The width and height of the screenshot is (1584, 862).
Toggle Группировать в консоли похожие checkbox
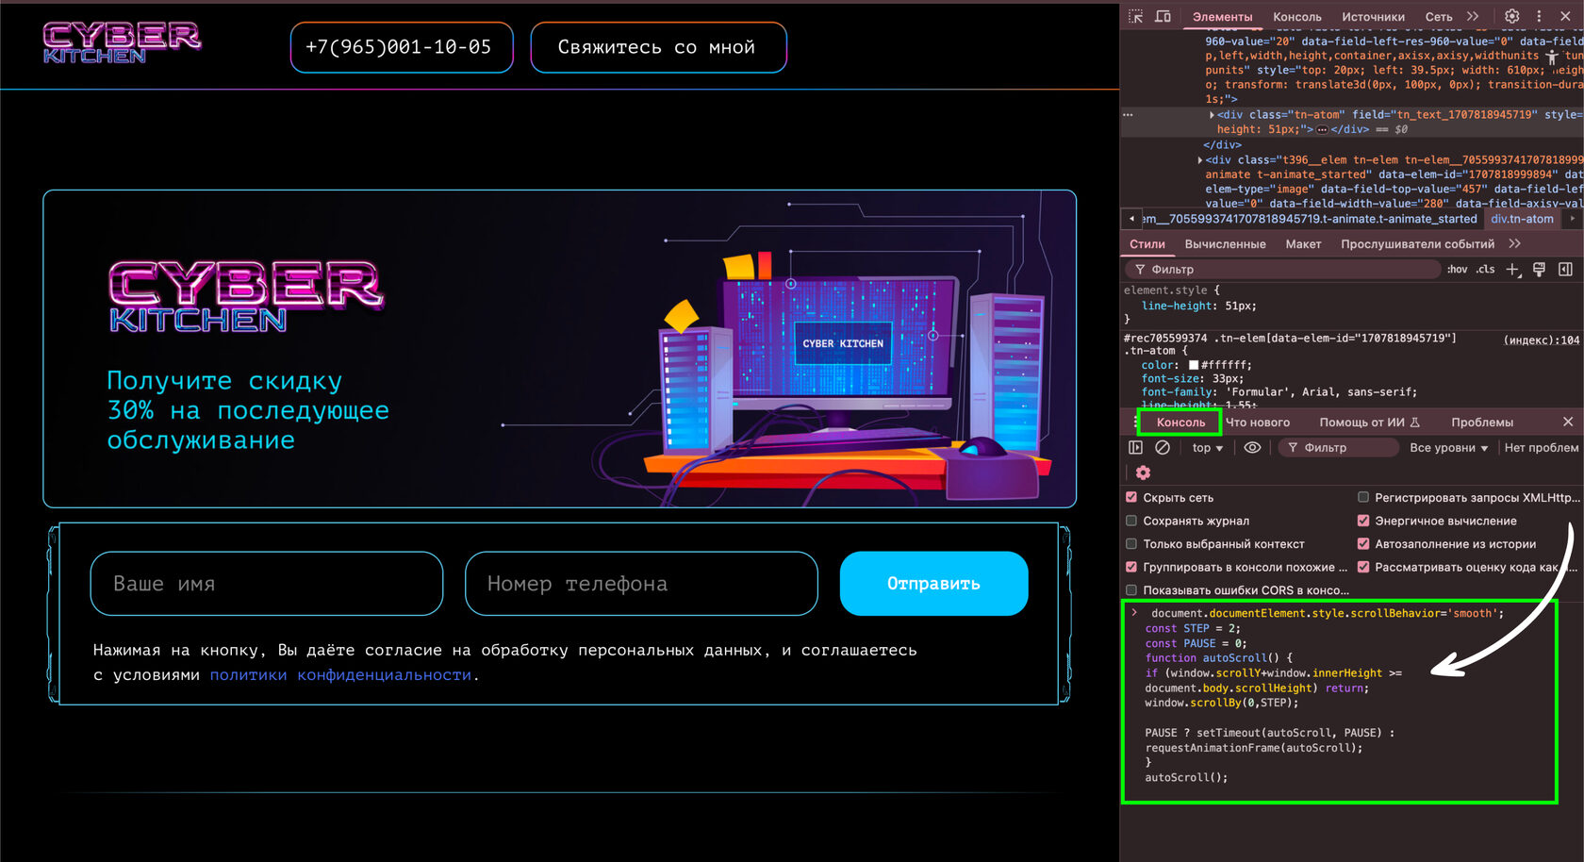[1131, 567]
